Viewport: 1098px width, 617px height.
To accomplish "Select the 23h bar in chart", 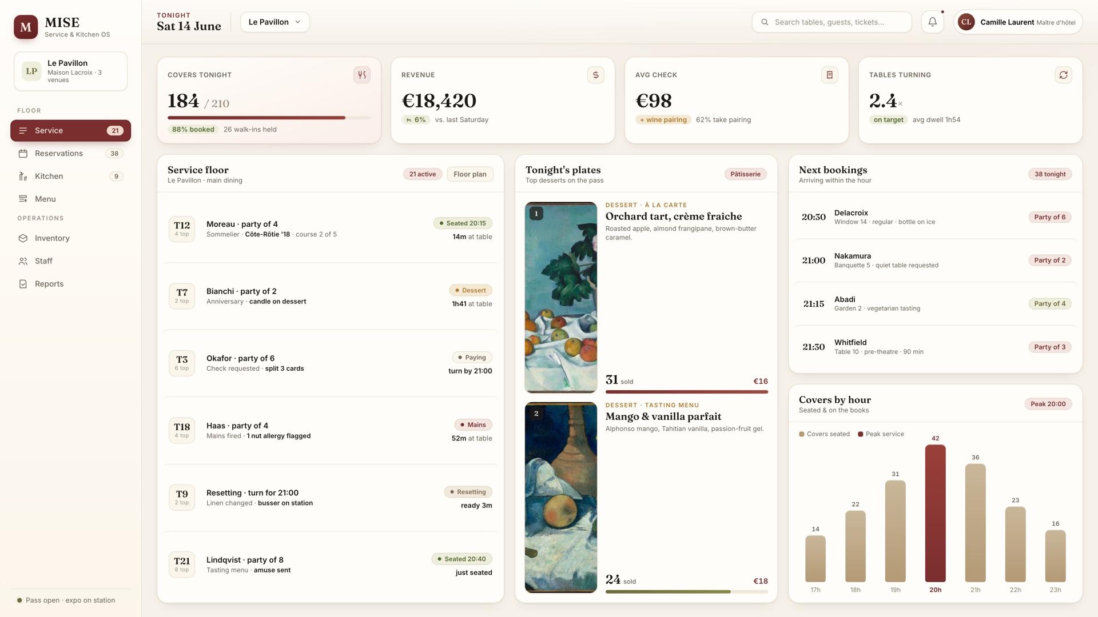I will point(1056,556).
